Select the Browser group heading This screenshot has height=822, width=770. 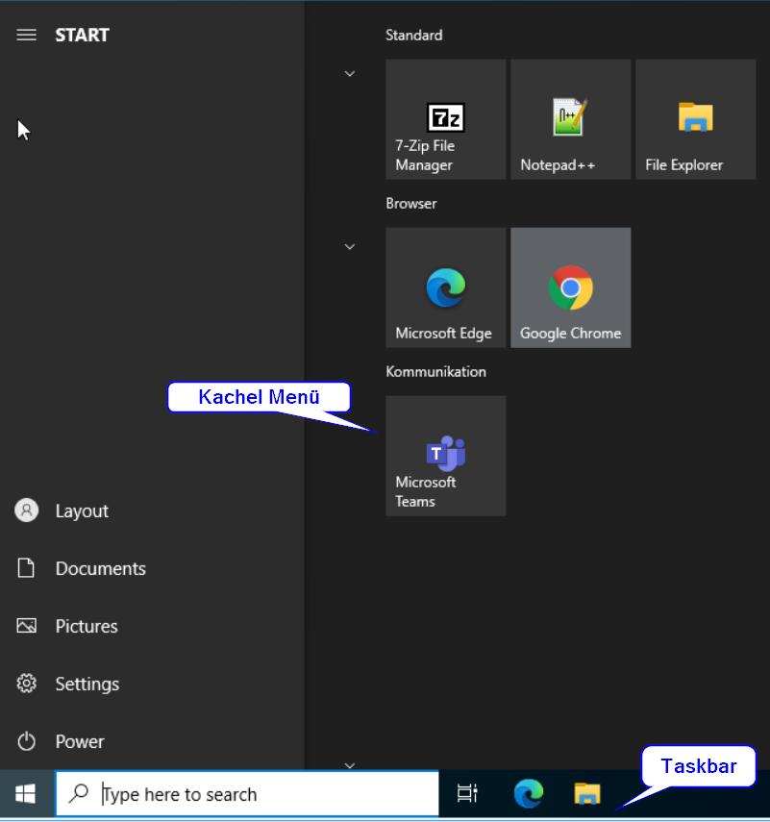(411, 204)
